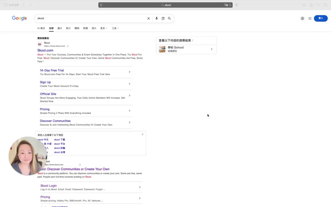The height and width of the screenshot is (207, 331).
Task: Open a new tab with plus icon
Action: coord(318,5)
